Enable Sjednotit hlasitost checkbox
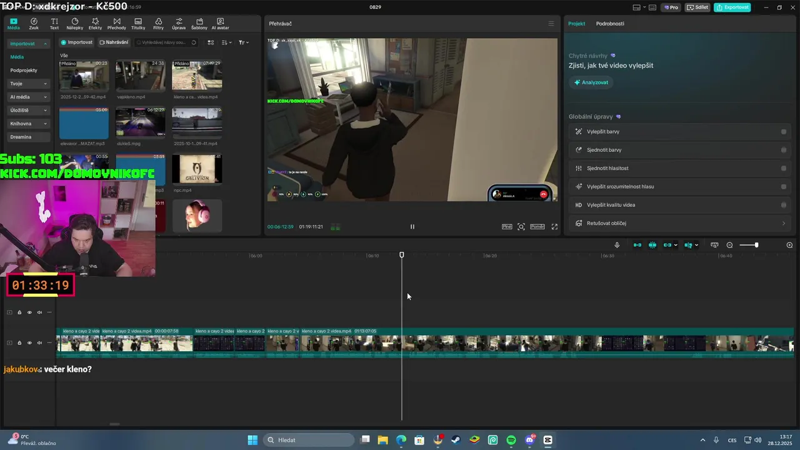This screenshot has width=800, height=450. 784,168
